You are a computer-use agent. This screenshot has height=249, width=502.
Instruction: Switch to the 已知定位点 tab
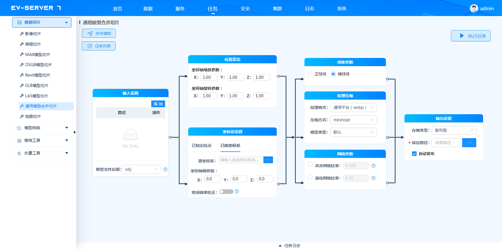coord(201,146)
